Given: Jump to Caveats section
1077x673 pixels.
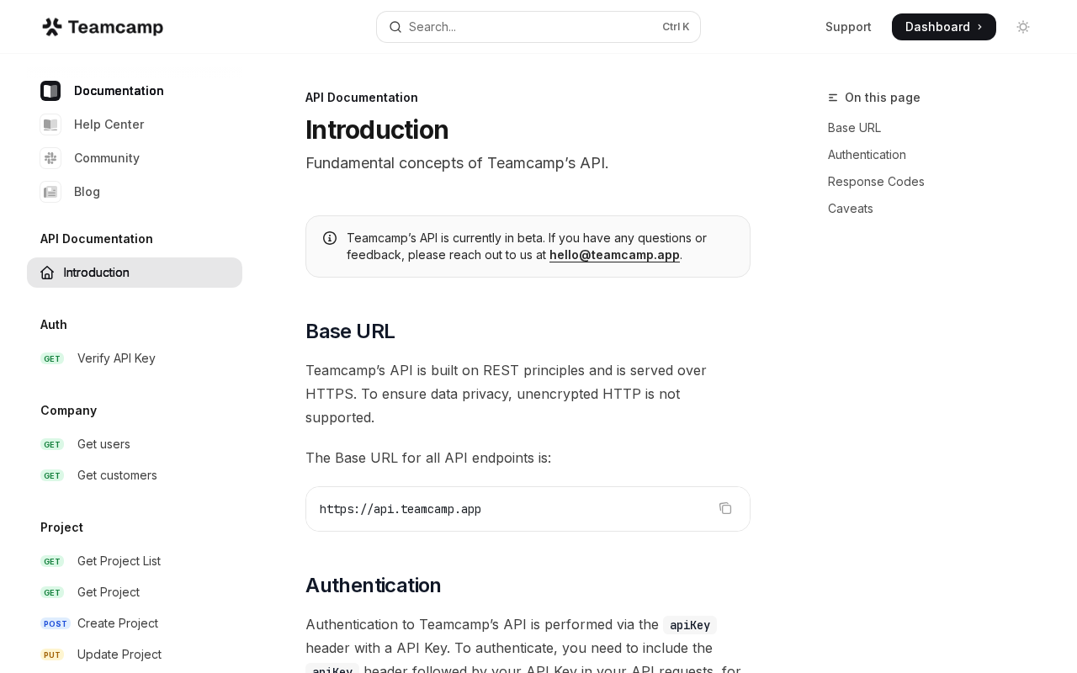Looking at the screenshot, I should (x=850, y=209).
